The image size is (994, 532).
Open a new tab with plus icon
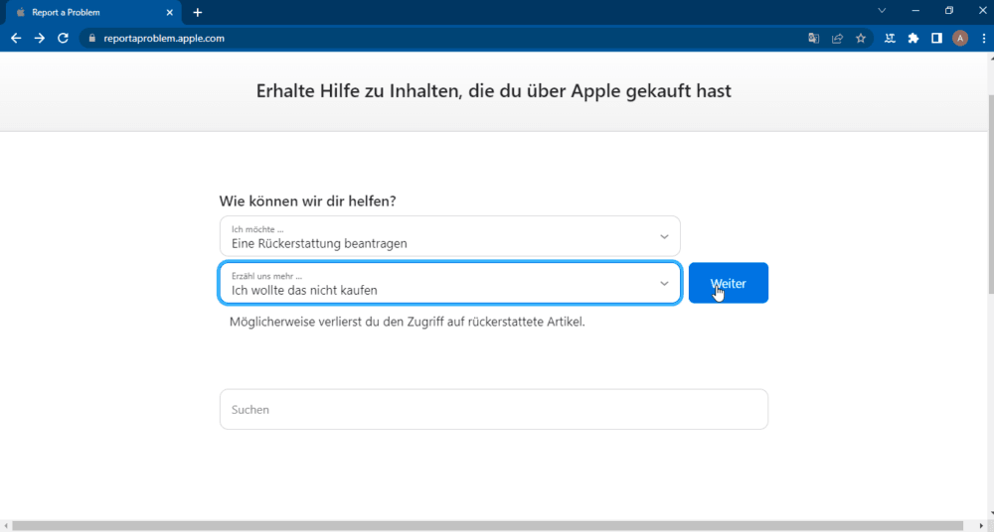(197, 12)
